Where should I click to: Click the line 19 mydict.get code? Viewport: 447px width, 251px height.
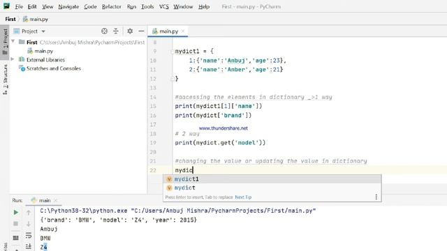point(220,142)
